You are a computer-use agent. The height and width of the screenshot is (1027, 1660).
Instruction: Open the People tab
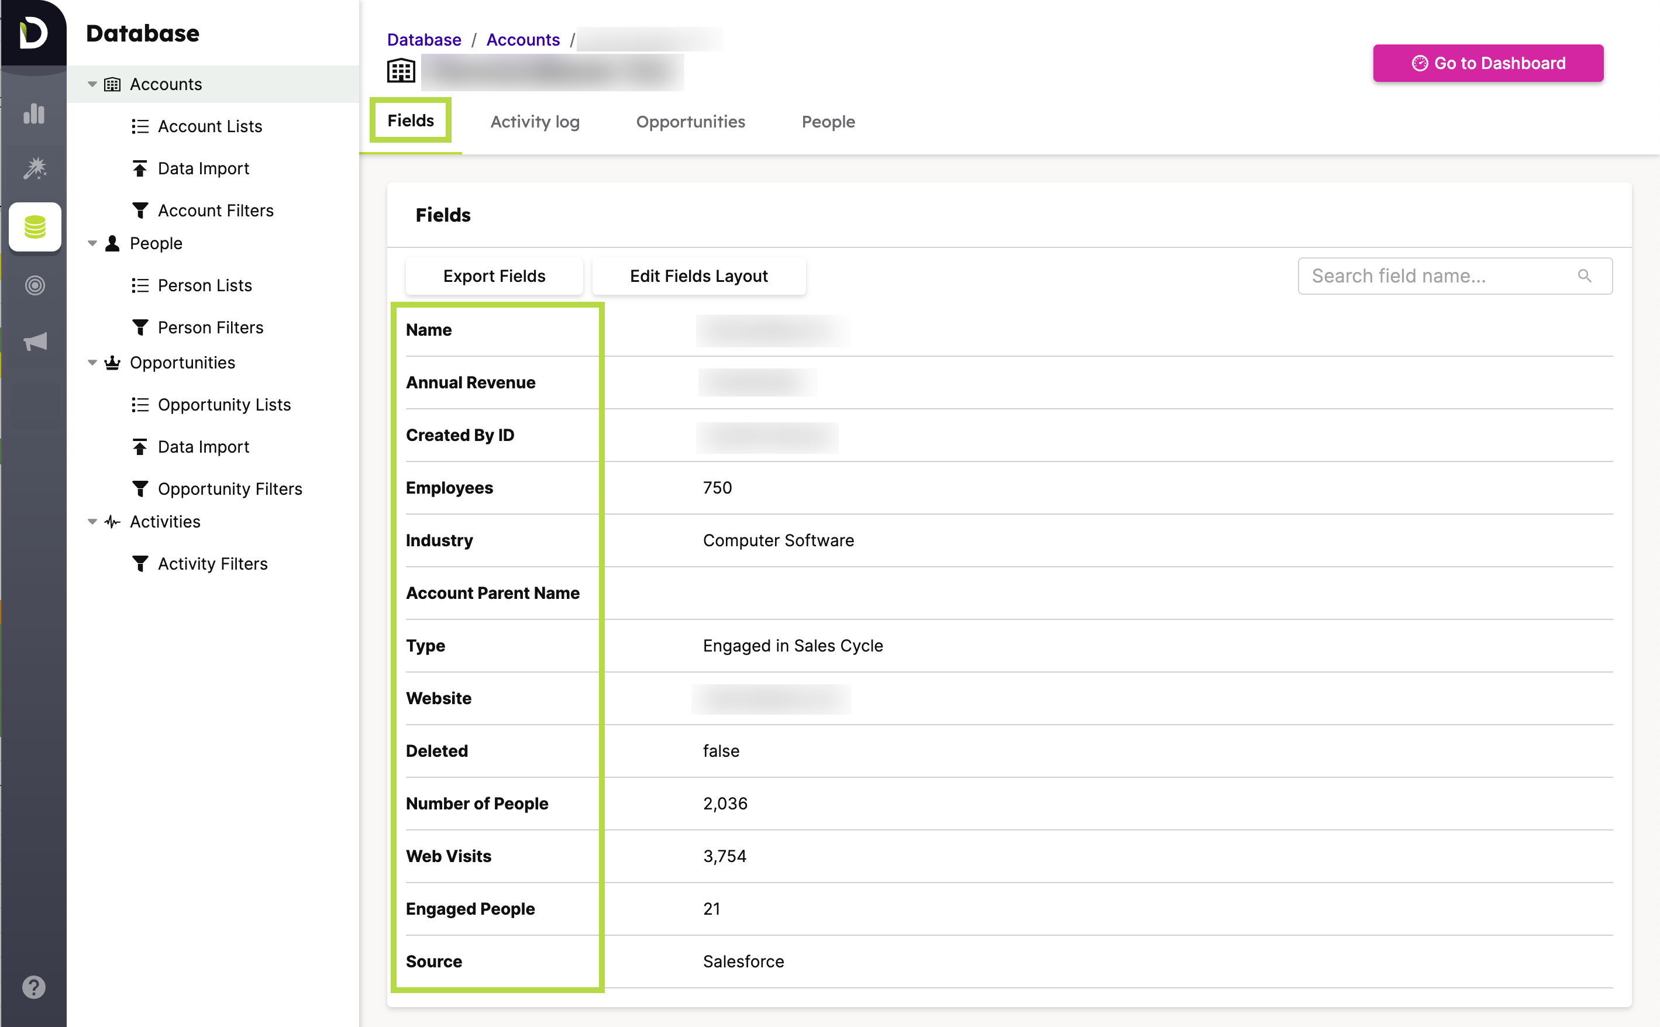click(828, 122)
